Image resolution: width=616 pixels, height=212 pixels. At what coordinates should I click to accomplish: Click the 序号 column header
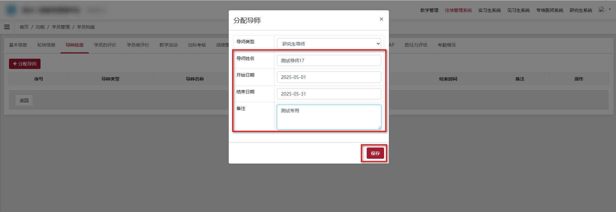pyautogui.click(x=39, y=79)
